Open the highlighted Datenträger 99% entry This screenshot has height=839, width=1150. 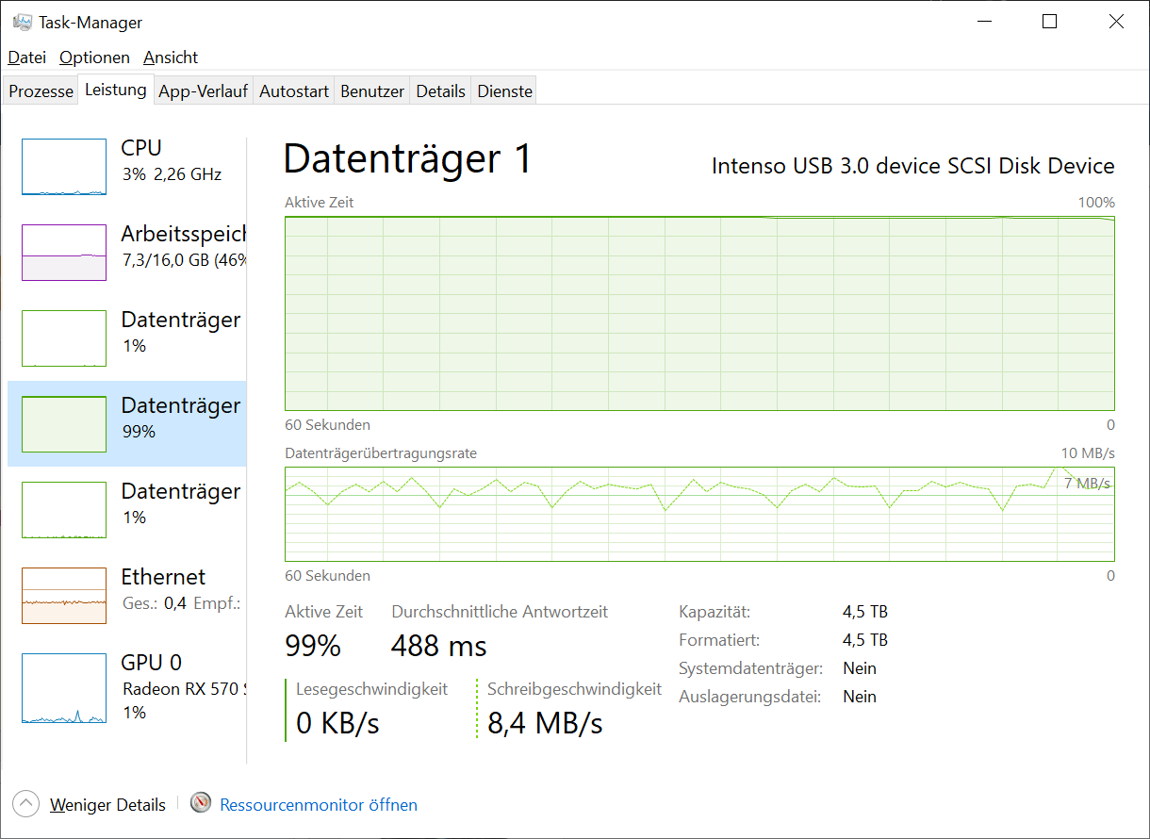click(127, 423)
